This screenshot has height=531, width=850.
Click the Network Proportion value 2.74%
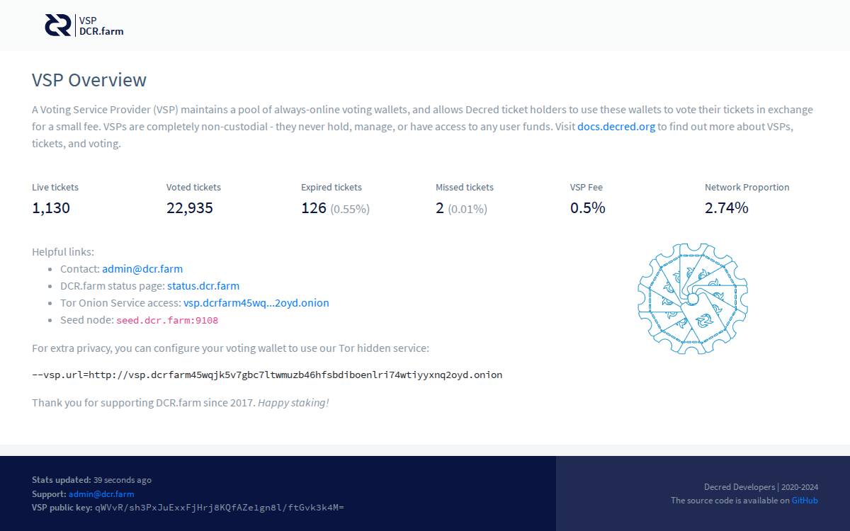tap(727, 207)
